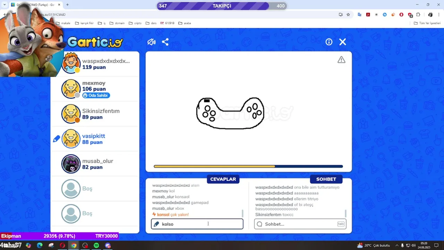
Task: Open the Shazam extension icon
Action: [385, 15]
